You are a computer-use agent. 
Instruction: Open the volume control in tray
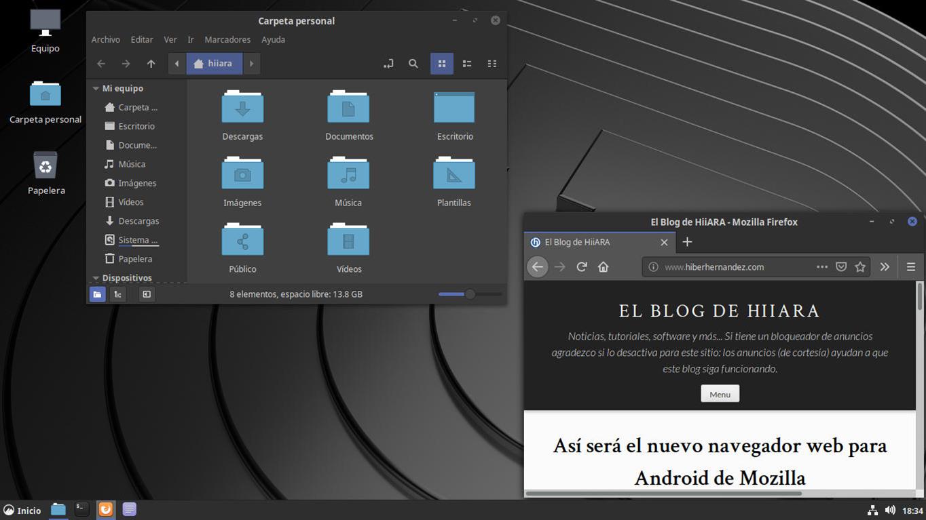pyautogui.click(x=890, y=511)
